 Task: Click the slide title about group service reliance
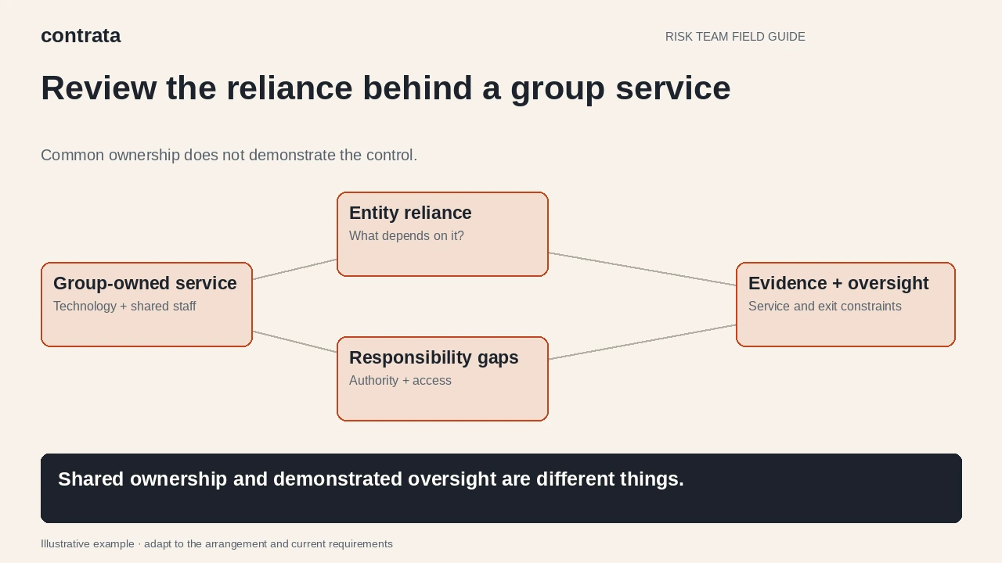[386, 88]
